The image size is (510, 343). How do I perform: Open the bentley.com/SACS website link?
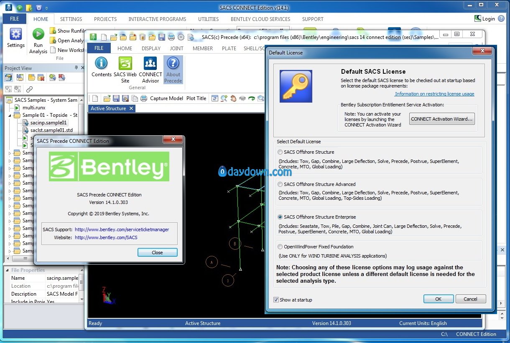coord(106,237)
